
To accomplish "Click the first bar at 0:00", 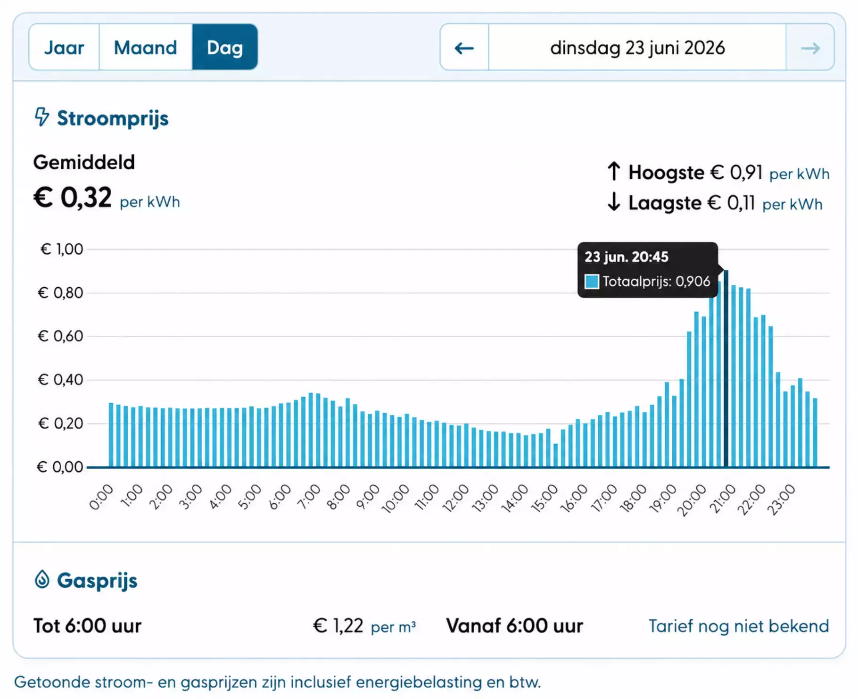I will click(x=111, y=435).
